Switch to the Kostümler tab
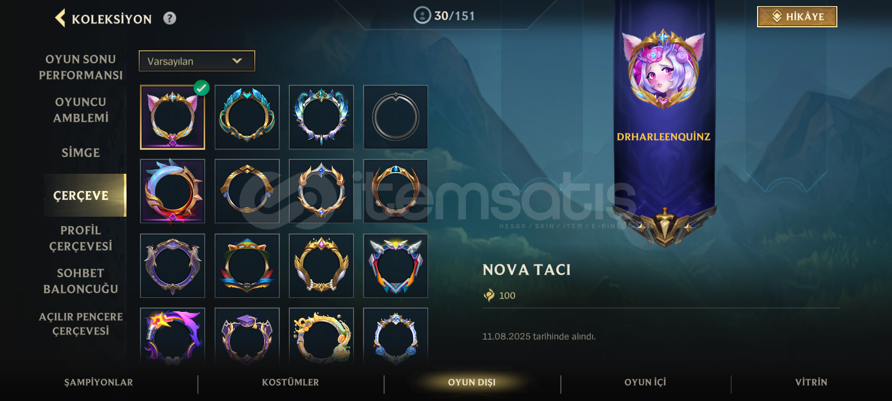 pyautogui.click(x=290, y=382)
